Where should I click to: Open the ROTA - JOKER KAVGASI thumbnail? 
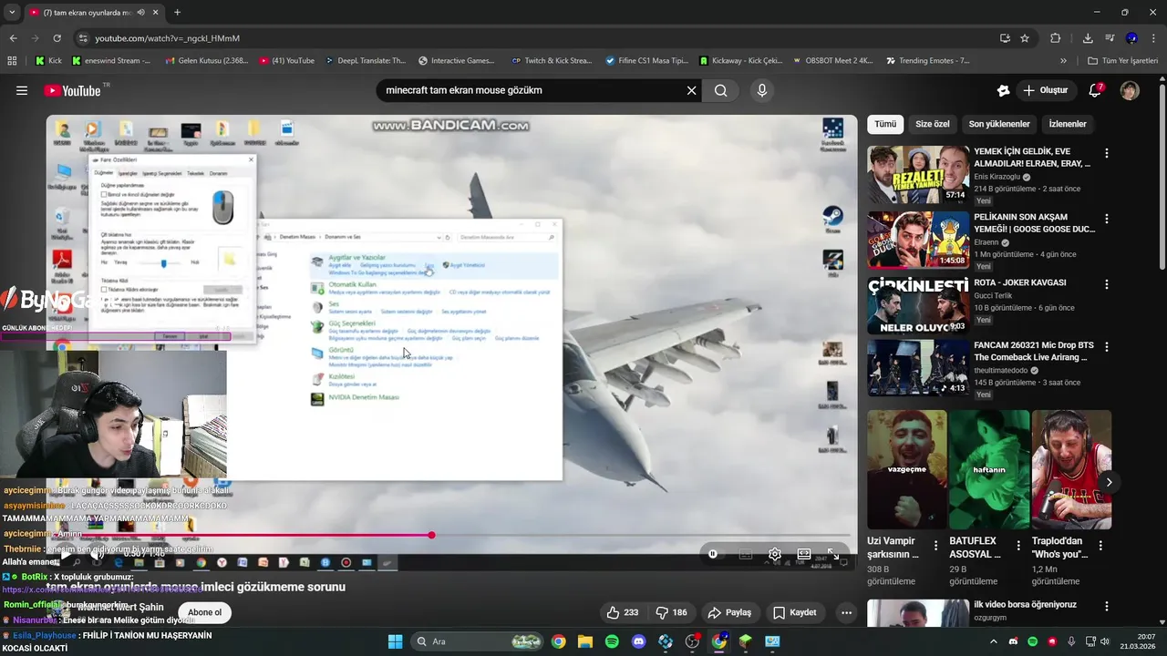tap(918, 305)
